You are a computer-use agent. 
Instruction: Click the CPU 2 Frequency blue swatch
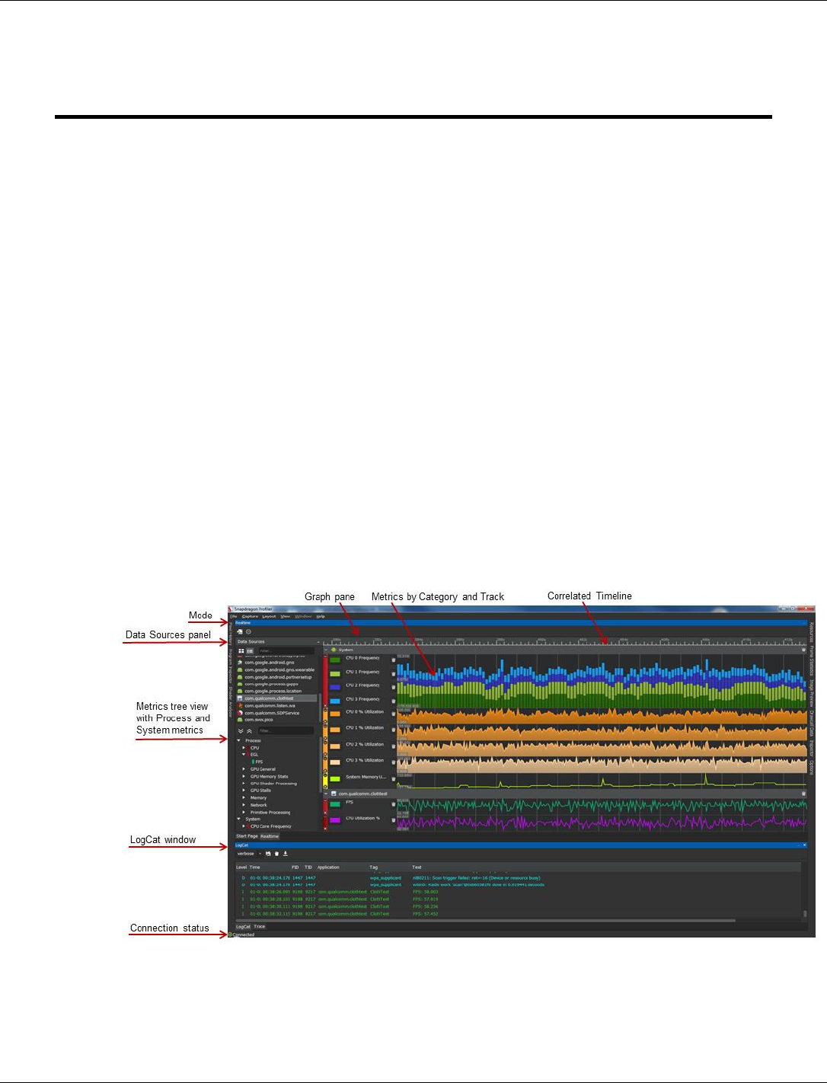[x=335, y=687]
